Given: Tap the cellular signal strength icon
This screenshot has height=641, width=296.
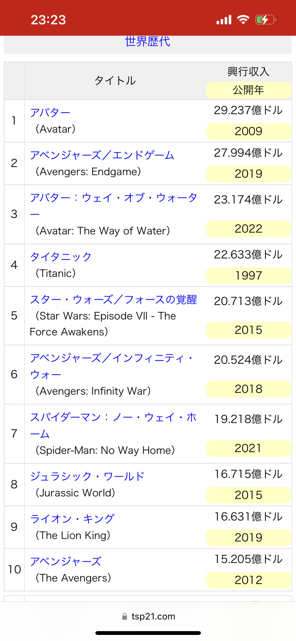Looking at the screenshot, I should pyautogui.click(x=224, y=20).
